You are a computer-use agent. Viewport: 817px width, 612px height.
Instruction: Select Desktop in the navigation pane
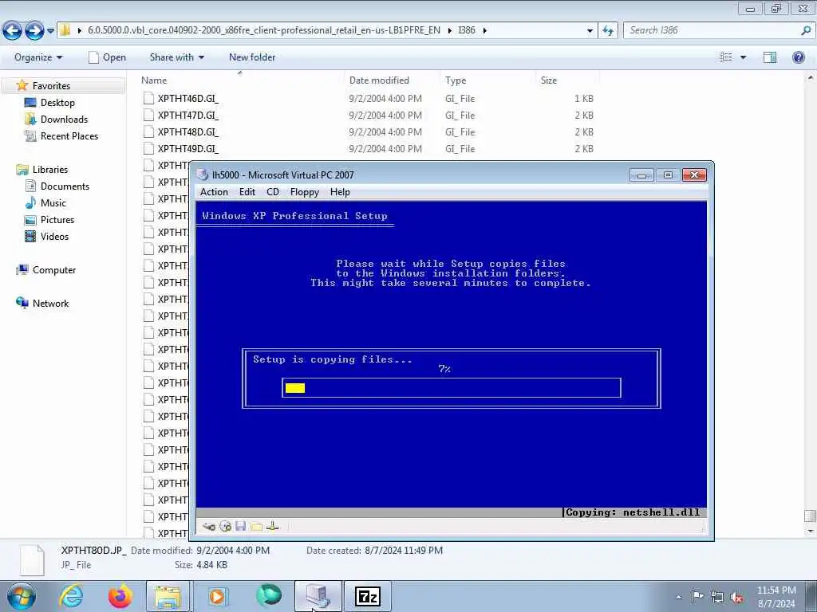click(x=57, y=103)
